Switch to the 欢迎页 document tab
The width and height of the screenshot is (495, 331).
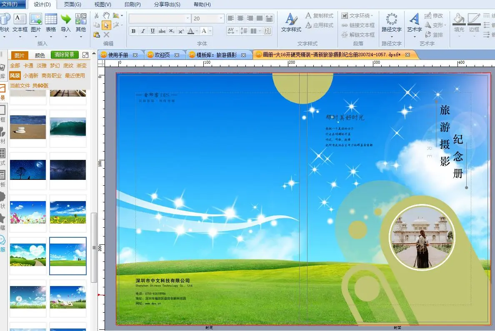(x=162, y=55)
